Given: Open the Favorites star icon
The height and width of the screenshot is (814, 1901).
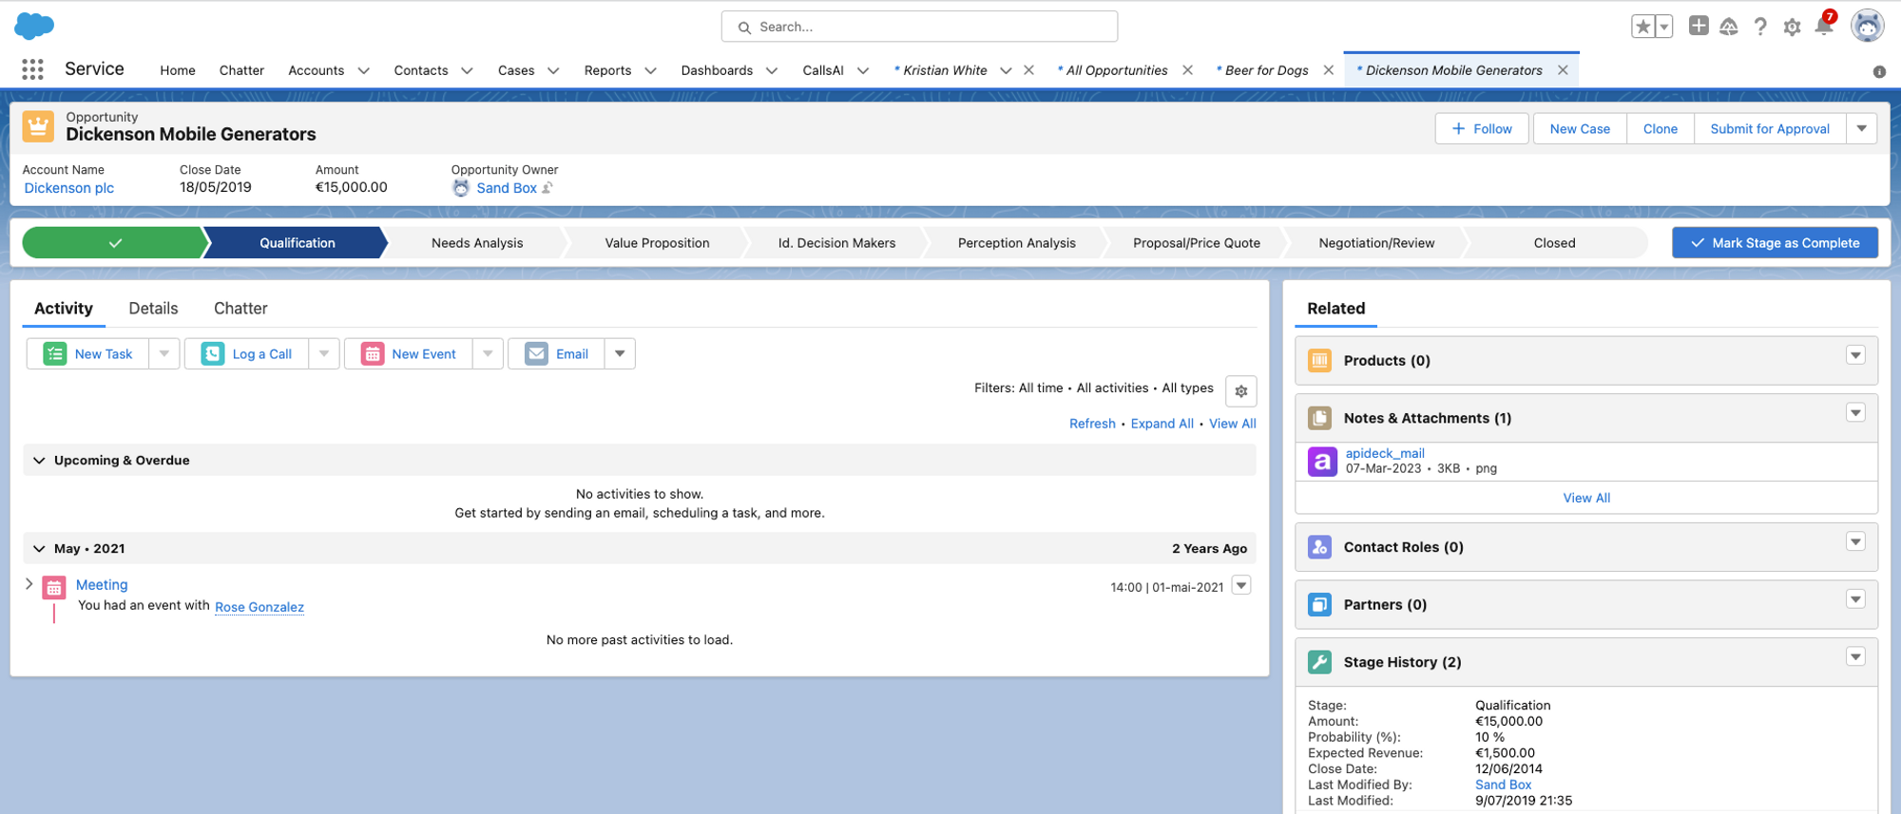Looking at the screenshot, I should [x=1642, y=27].
